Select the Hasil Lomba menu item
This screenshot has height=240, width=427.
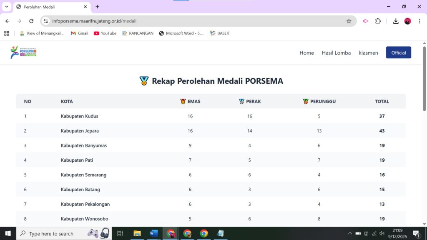(x=336, y=52)
